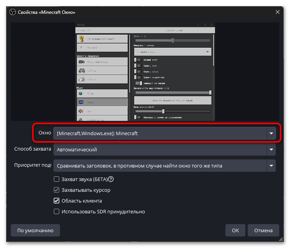Click monitor video icon in Minecraft preview
The height and width of the screenshot is (248, 290).
pos(81,102)
